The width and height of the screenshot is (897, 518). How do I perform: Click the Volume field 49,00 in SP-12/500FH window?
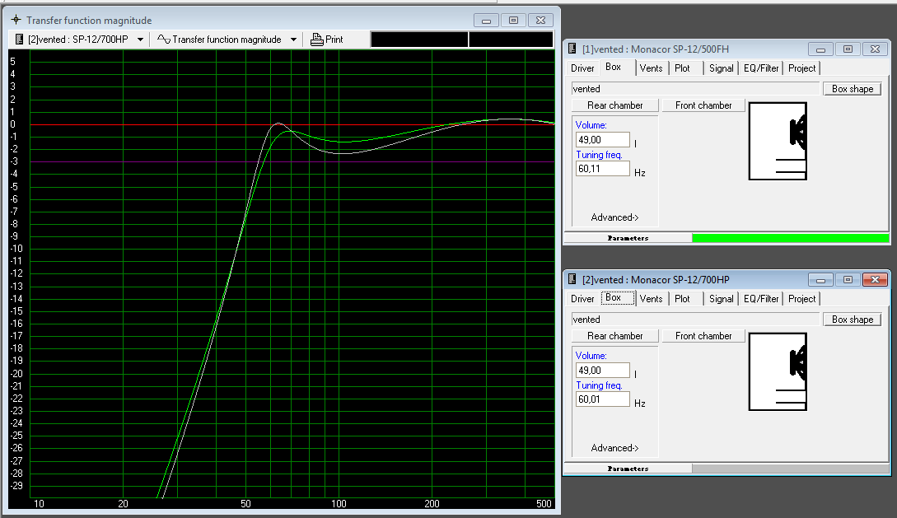click(x=602, y=139)
